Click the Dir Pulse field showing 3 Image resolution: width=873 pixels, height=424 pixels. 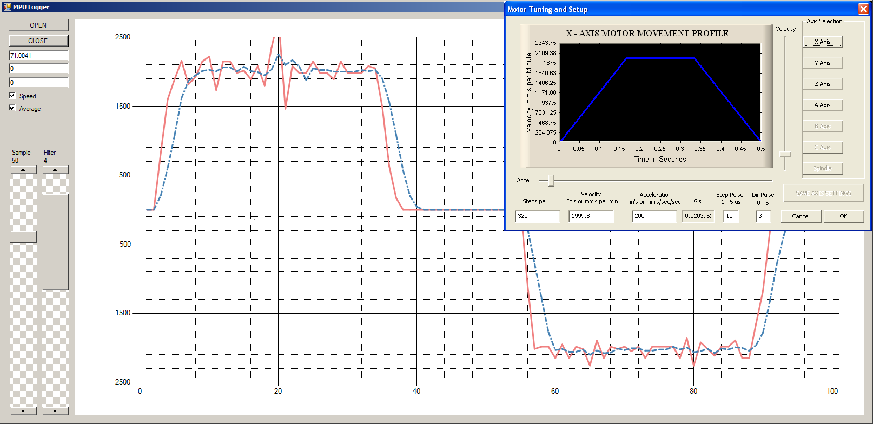click(763, 216)
